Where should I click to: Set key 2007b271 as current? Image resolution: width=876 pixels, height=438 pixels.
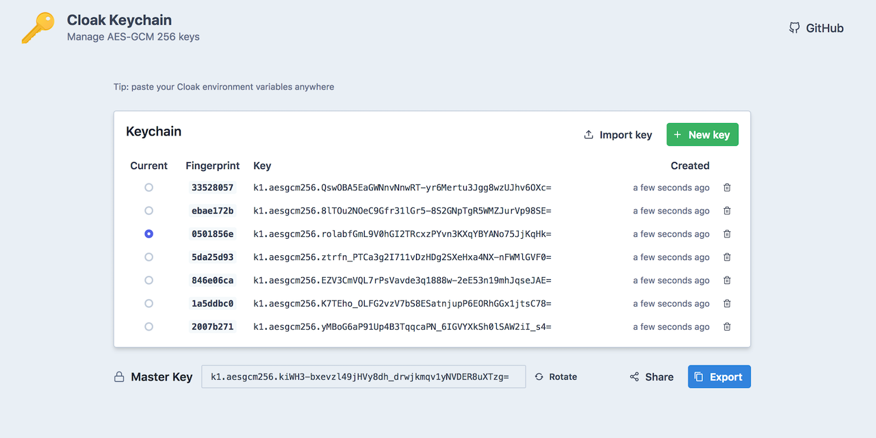(x=149, y=327)
